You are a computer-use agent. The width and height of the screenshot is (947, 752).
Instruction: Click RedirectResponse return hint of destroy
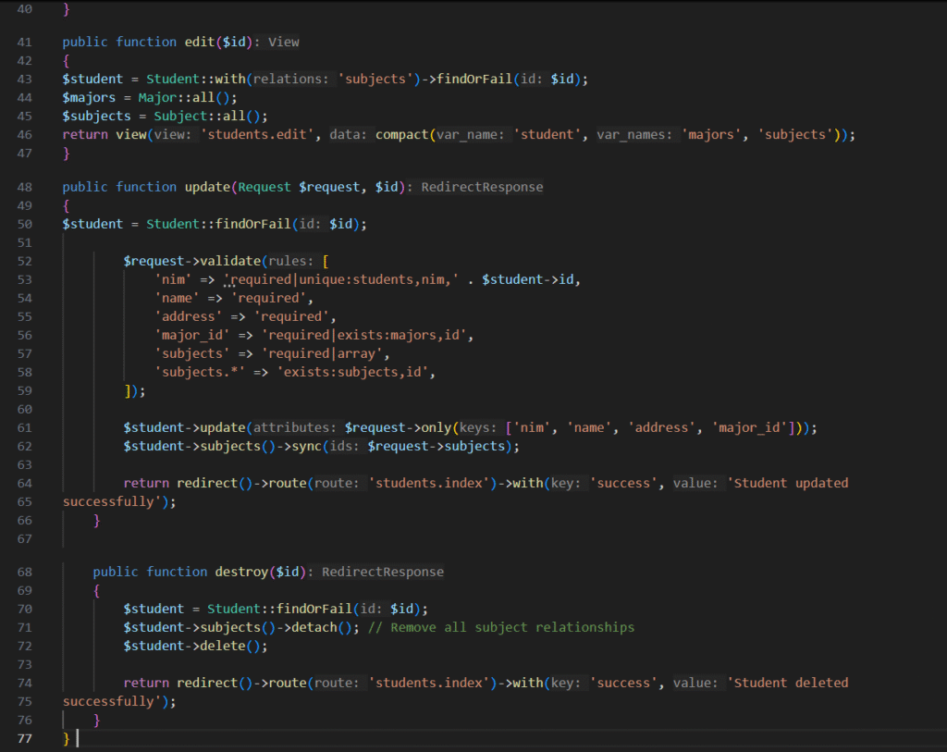[383, 572]
